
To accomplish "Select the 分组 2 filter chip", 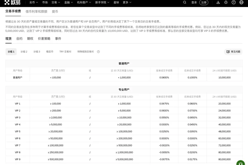I will click(x=24, y=52).
